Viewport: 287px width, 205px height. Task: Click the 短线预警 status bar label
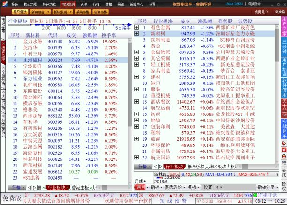point(173,201)
